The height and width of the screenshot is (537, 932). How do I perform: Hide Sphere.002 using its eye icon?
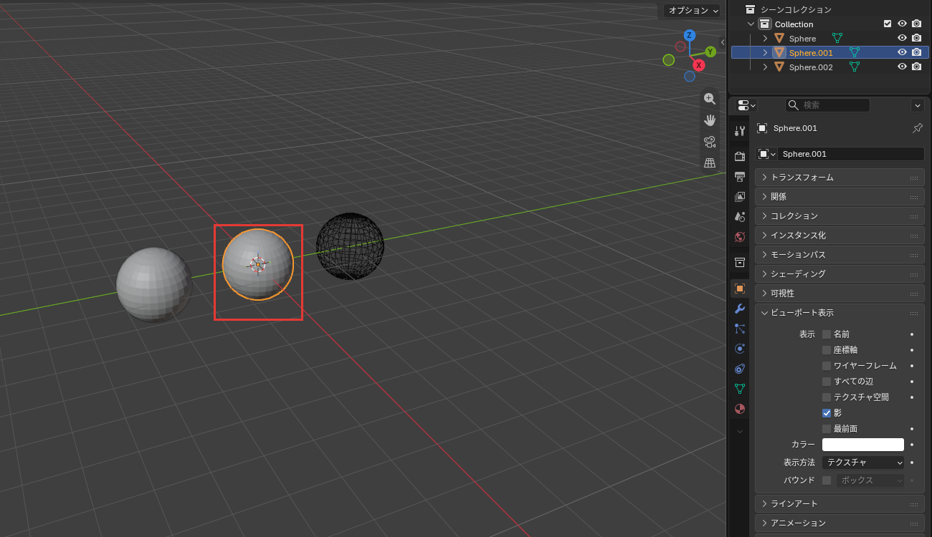point(903,67)
